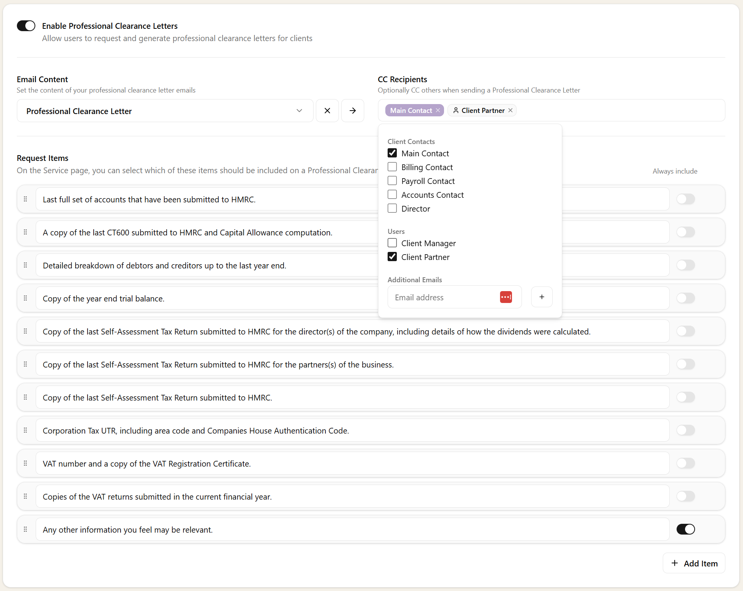
Task: Remove the Client Partner chip from CC Recipients
Action: (x=510, y=110)
